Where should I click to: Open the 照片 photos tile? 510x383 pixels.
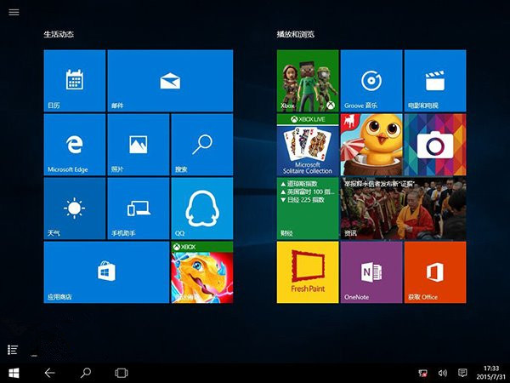coord(139,145)
